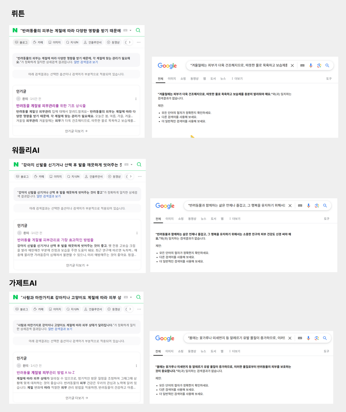Expand the tab-row chevron arrow in the 뤼튼 Naver panel
Screen dimensions: 346x412
coord(129,42)
